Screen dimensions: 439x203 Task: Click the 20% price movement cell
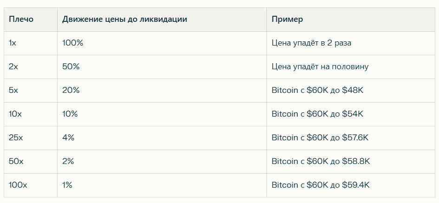point(162,91)
